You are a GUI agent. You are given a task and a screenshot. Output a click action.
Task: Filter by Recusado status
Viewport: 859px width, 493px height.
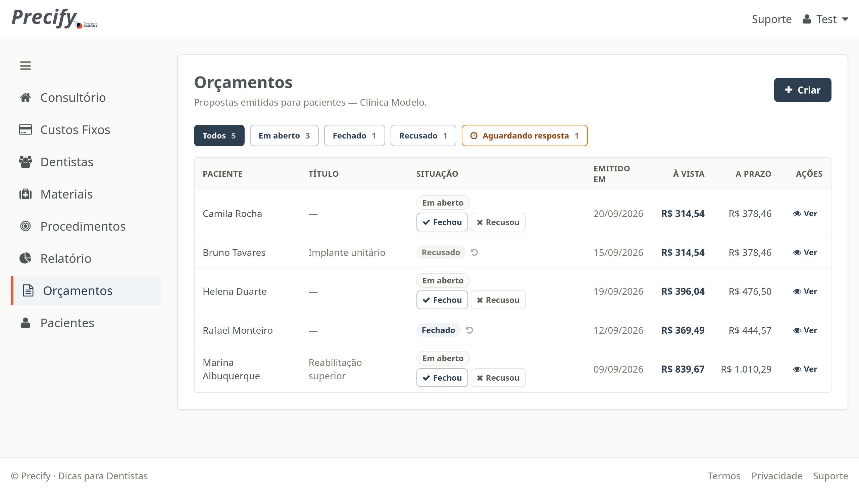[423, 135]
